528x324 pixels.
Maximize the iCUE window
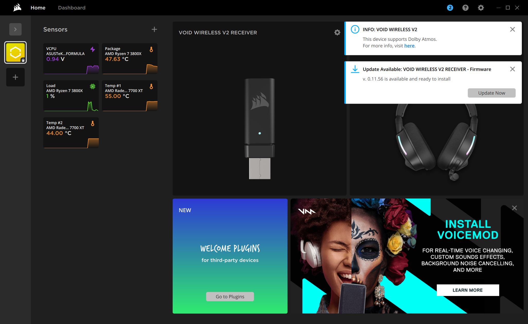(x=507, y=8)
